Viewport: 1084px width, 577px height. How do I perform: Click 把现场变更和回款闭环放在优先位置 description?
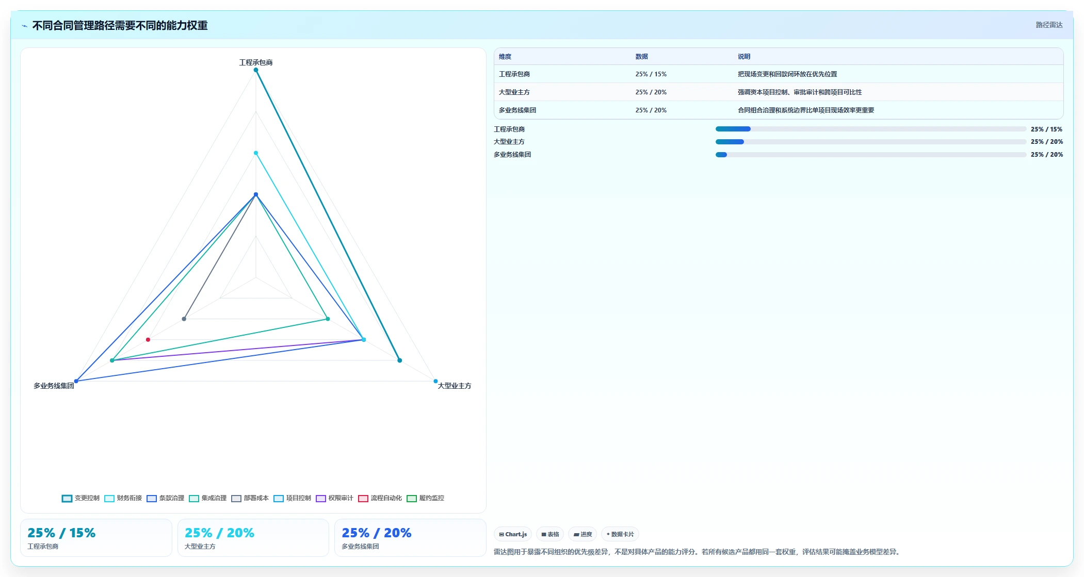click(787, 74)
